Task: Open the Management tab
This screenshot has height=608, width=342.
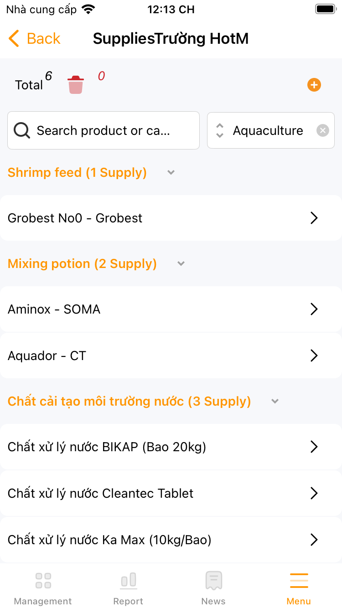Action: click(43, 588)
